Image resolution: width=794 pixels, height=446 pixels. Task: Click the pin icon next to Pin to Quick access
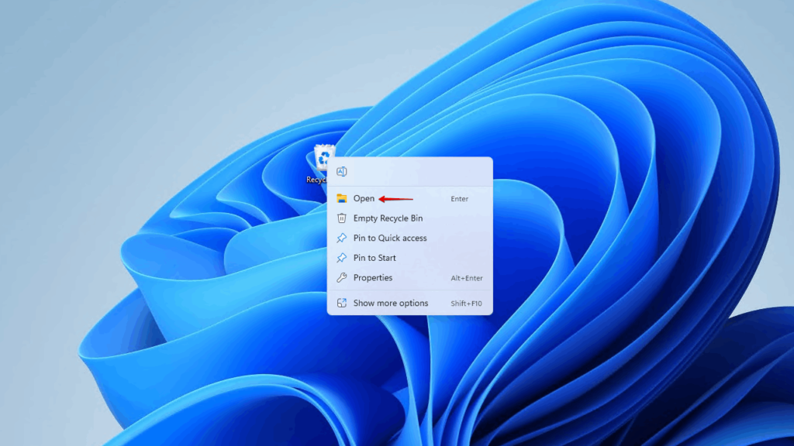pos(341,238)
